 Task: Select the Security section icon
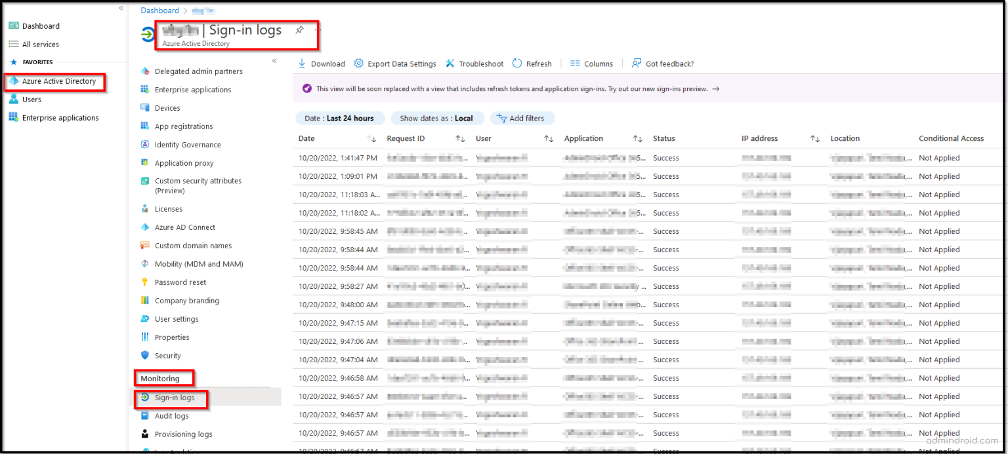click(x=146, y=355)
